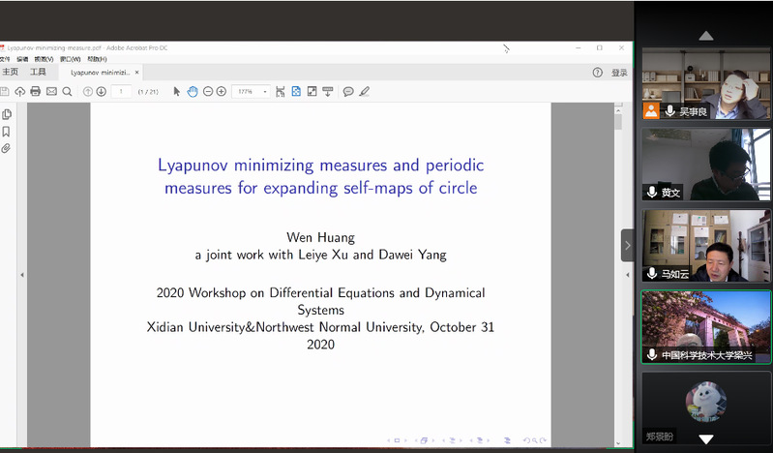This screenshot has height=453, width=773.
Task: Switch to the 工具 tab
Action: click(x=38, y=73)
